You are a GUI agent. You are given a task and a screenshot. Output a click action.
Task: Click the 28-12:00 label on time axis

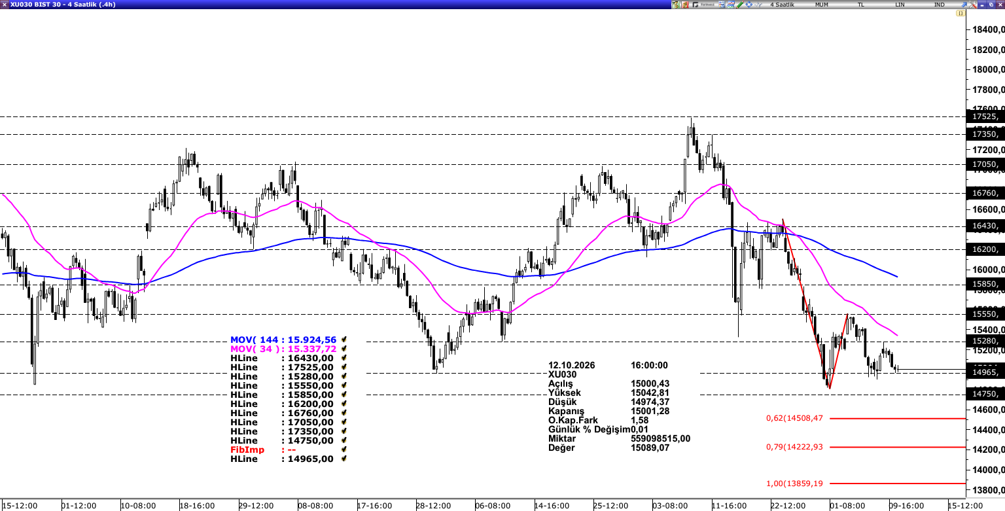[433, 506]
